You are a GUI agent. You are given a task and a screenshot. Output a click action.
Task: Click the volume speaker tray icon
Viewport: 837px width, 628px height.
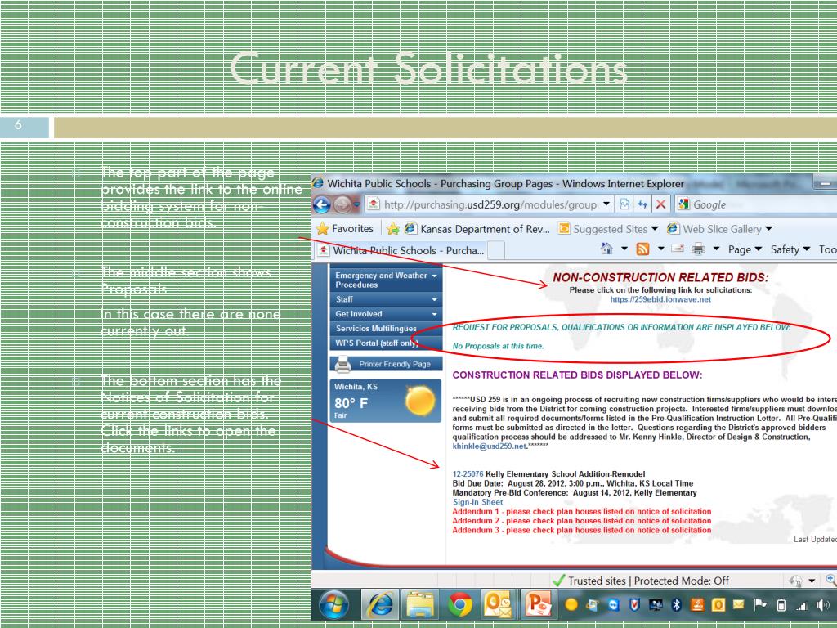tap(822, 604)
